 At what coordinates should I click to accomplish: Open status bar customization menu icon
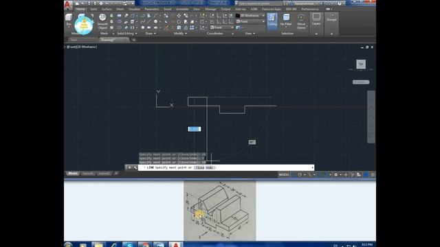click(373, 175)
